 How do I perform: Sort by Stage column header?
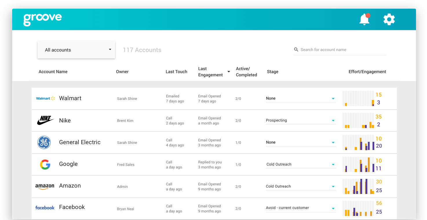pyautogui.click(x=273, y=72)
